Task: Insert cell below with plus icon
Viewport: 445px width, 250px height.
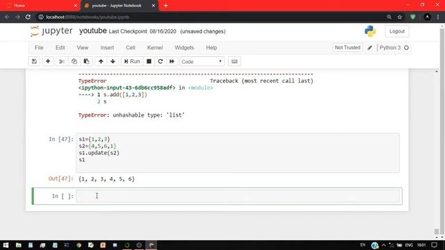Action: click(x=48, y=62)
